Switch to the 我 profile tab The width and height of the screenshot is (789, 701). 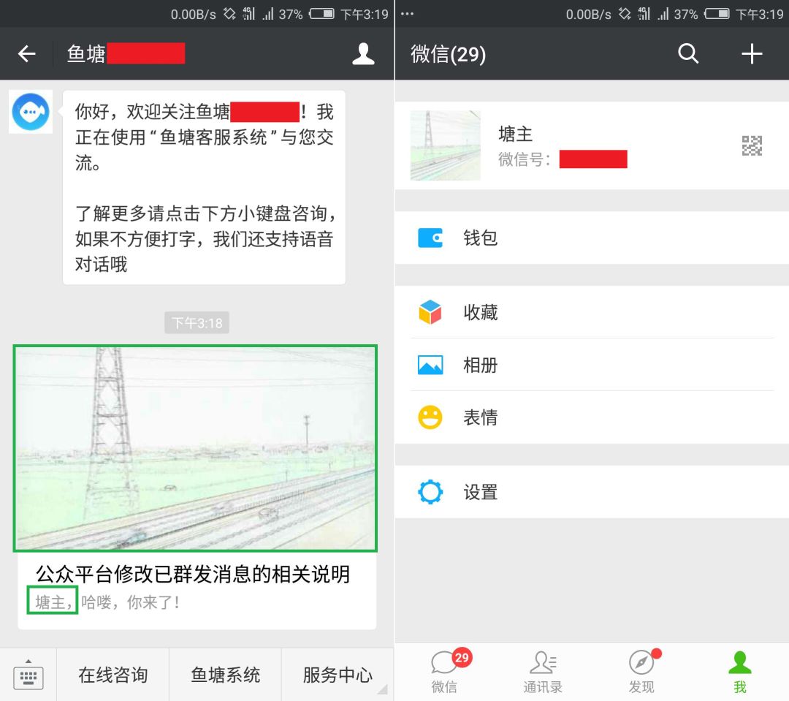point(739,672)
